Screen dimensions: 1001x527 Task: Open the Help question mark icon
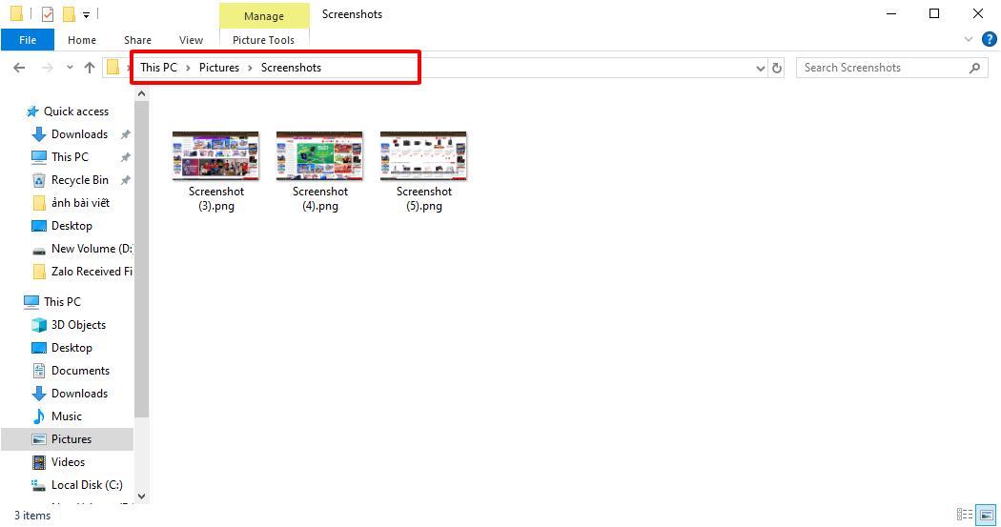(x=989, y=39)
